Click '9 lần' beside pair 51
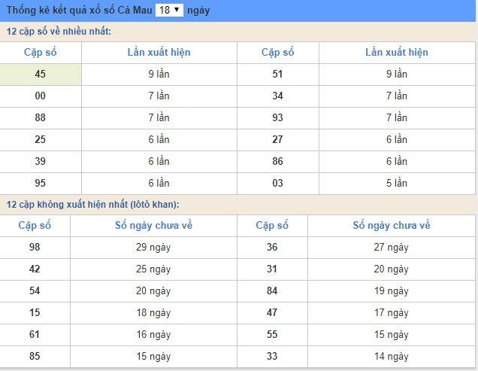 tap(397, 74)
